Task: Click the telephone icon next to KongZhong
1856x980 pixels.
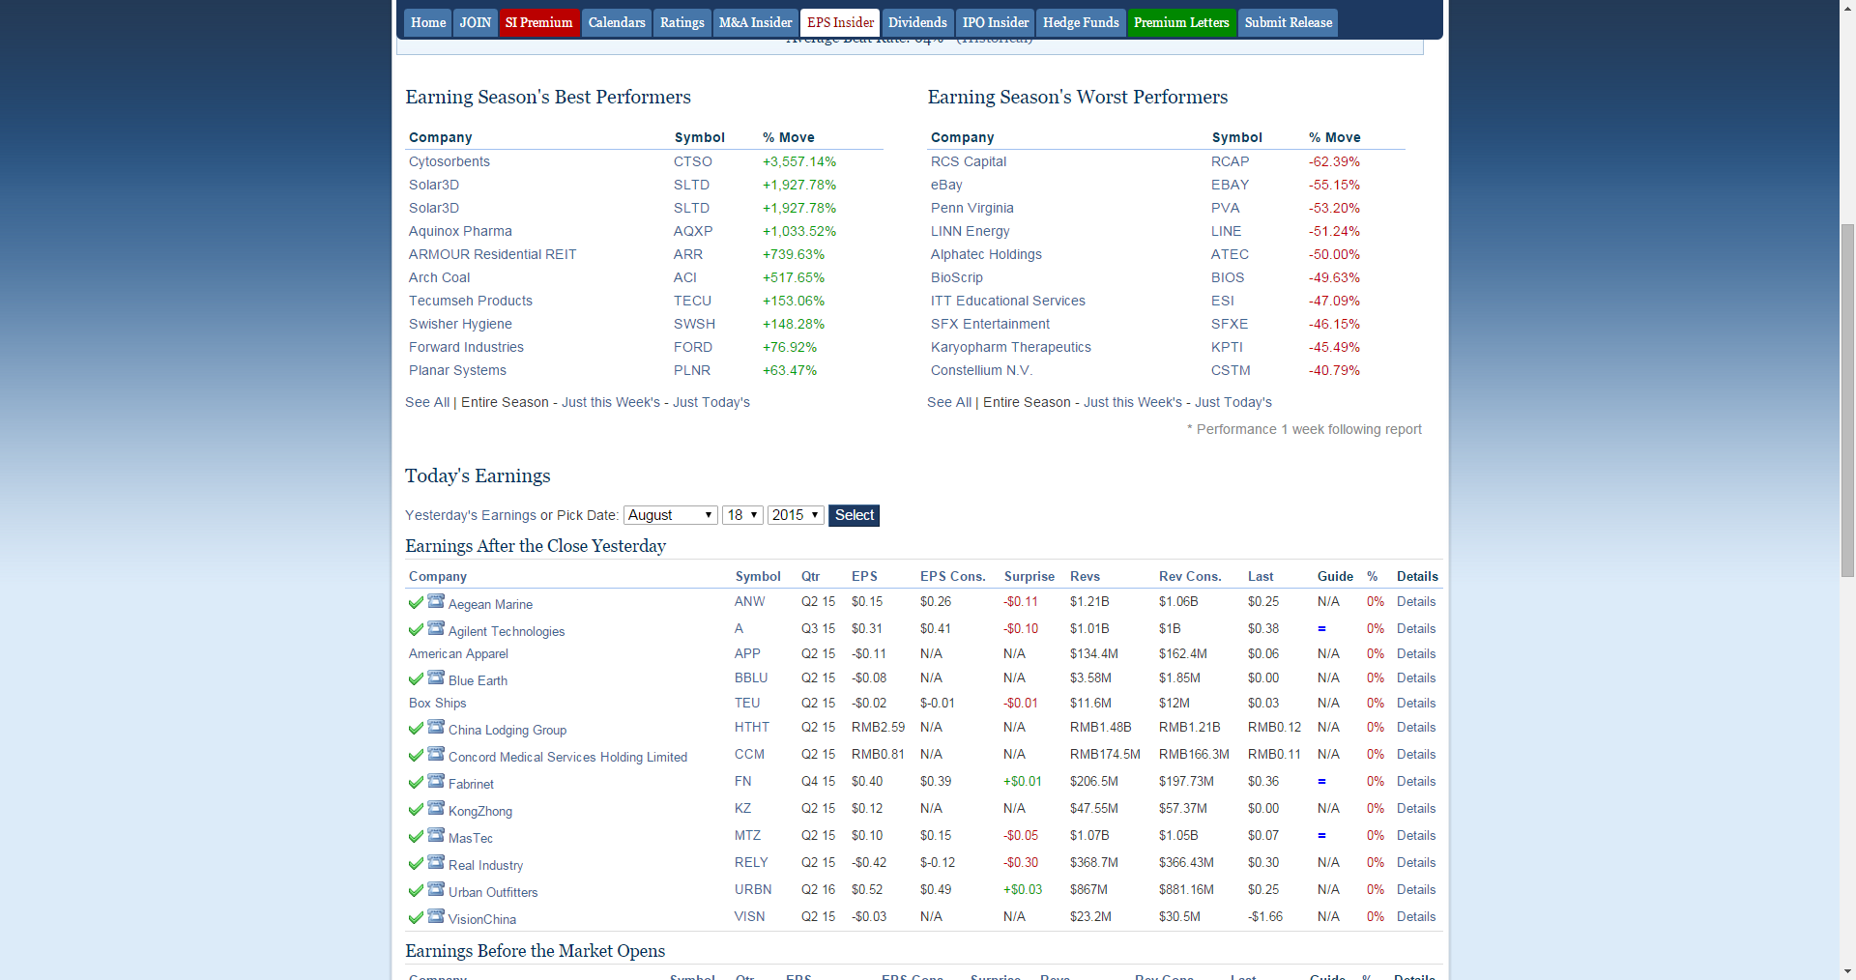Action: click(x=436, y=807)
